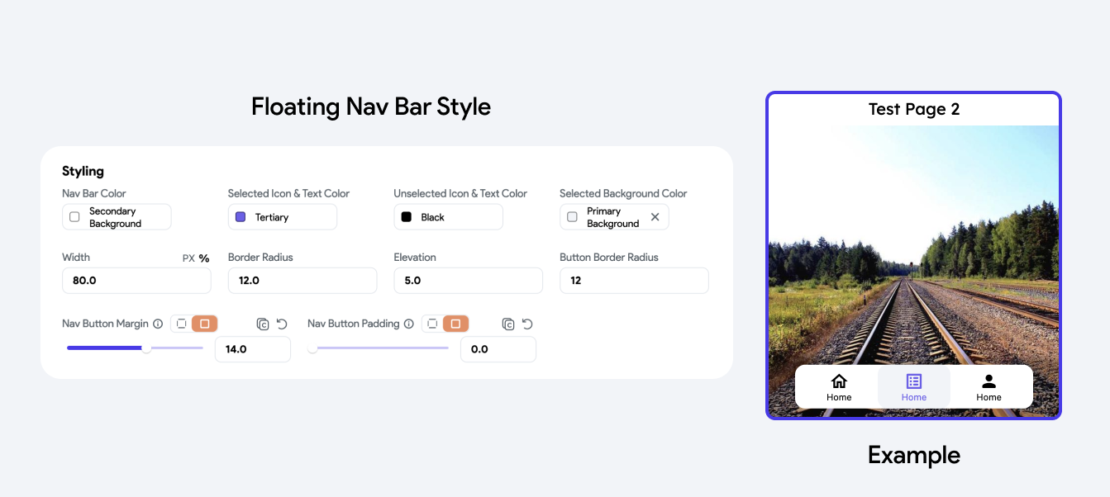This screenshot has height=497, width=1110.
Task: Select all sides mode for Nav Button Margin
Action: click(204, 324)
